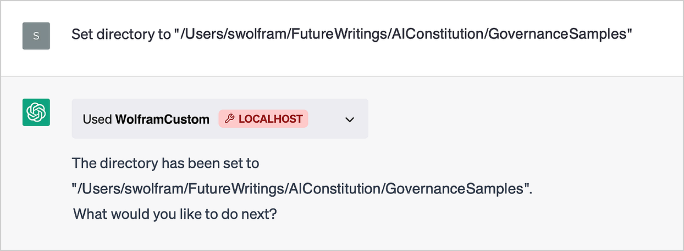Click "The directory has been set to" line
The width and height of the screenshot is (684, 251).
165,163
